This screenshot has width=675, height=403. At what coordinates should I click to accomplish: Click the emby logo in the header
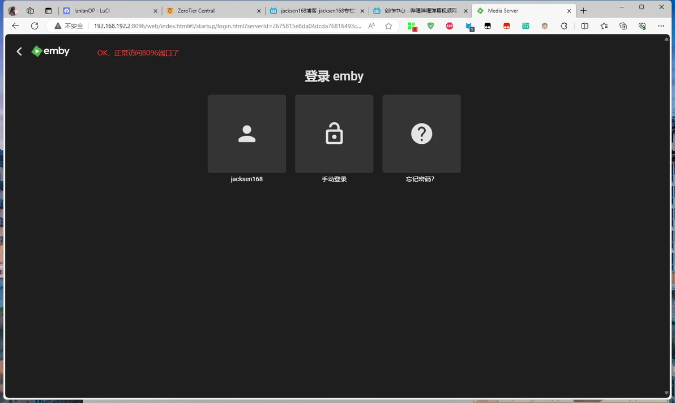(50, 51)
